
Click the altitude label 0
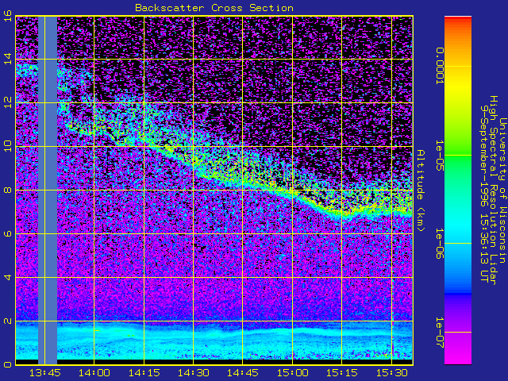(x=7, y=364)
